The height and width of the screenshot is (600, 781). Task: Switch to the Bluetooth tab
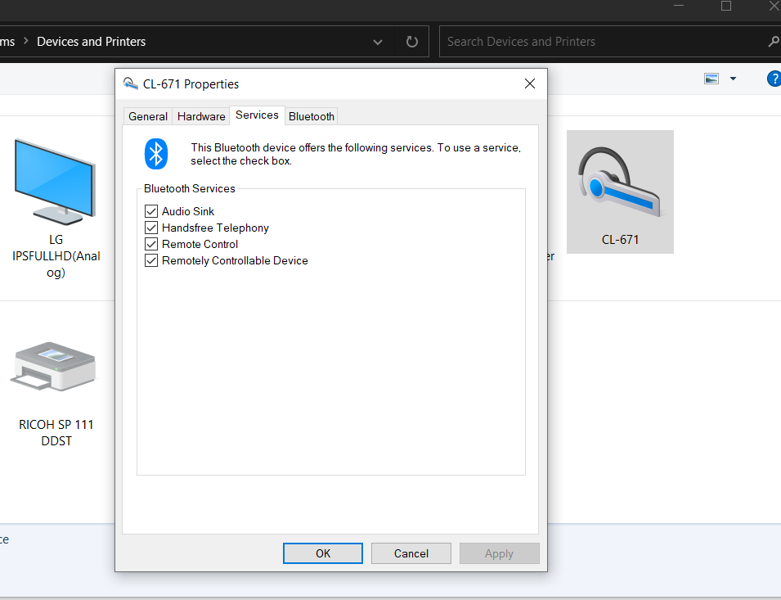pyautogui.click(x=311, y=116)
